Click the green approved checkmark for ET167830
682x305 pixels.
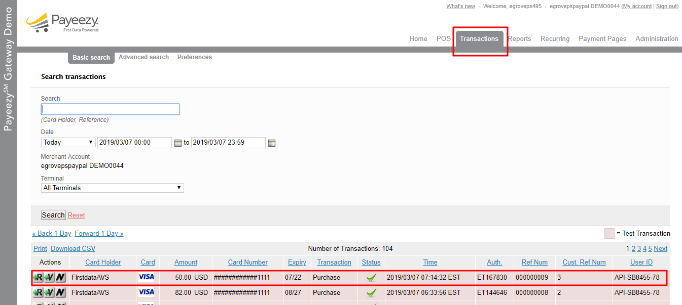(x=371, y=277)
